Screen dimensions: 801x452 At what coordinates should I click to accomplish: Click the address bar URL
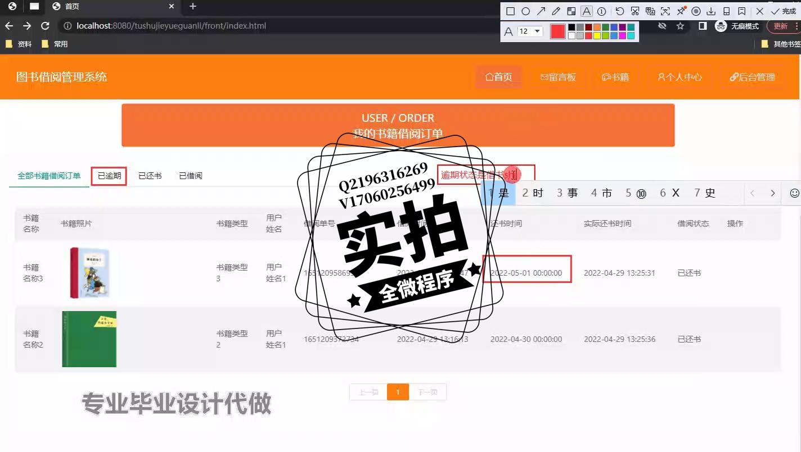(x=172, y=26)
